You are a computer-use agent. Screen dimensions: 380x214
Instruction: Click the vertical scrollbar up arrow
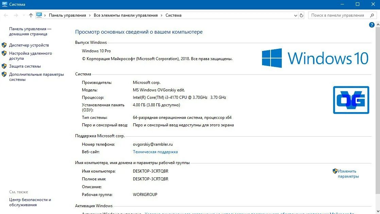378,25
